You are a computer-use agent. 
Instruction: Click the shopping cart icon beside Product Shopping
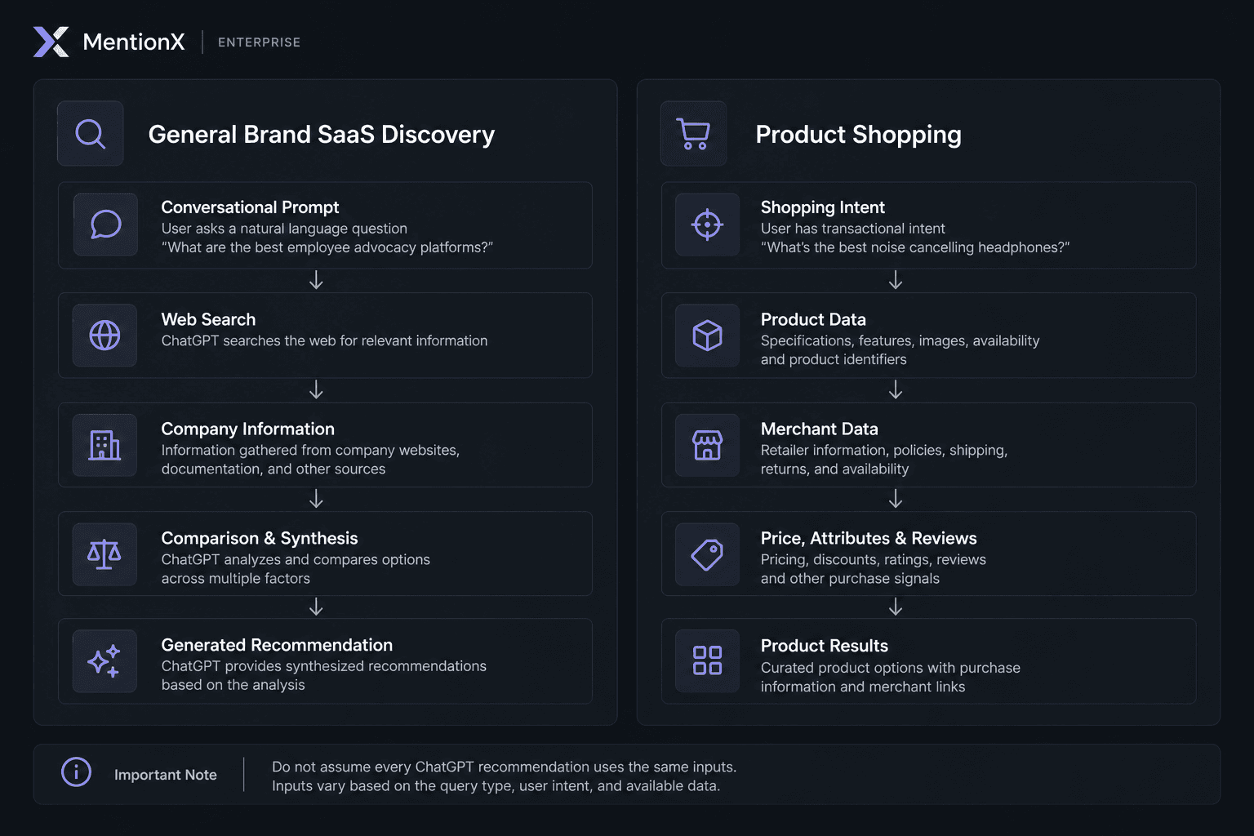pyautogui.click(x=694, y=134)
